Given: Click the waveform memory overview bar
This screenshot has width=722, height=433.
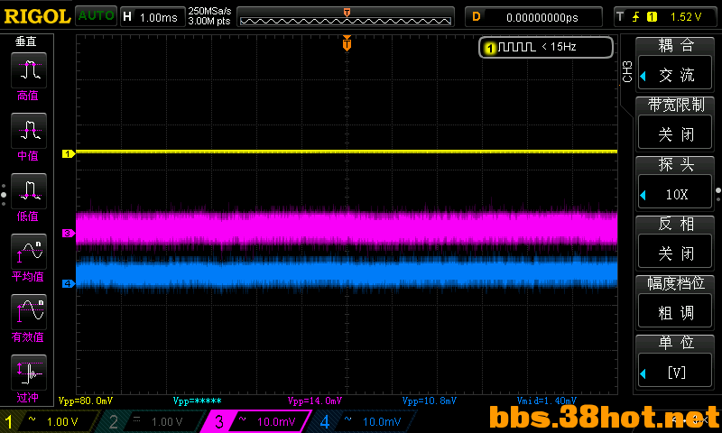Looking at the screenshot, I should click(346, 17).
